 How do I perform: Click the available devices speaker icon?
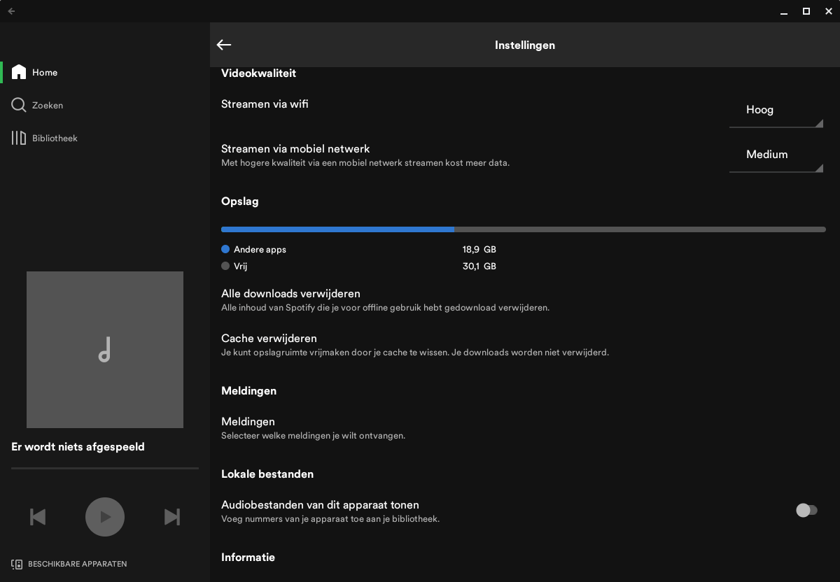(17, 564)
